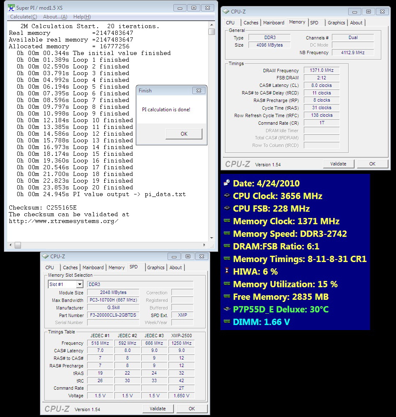Click Validate in the memory CPU-Z window
The height and width of the screenshot is (417, 396).
[339, 164]
